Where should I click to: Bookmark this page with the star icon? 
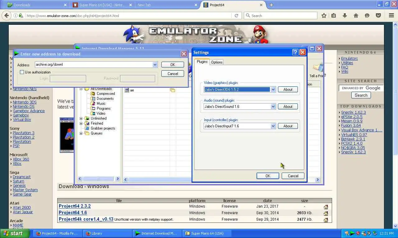pyautogui.click(x=324, y=15)
